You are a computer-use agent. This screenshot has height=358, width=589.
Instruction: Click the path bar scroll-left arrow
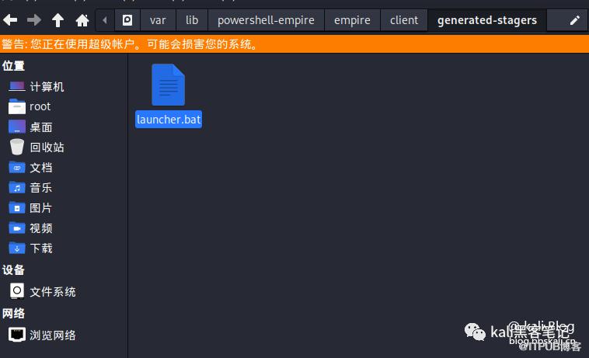(x=105, y=20)
